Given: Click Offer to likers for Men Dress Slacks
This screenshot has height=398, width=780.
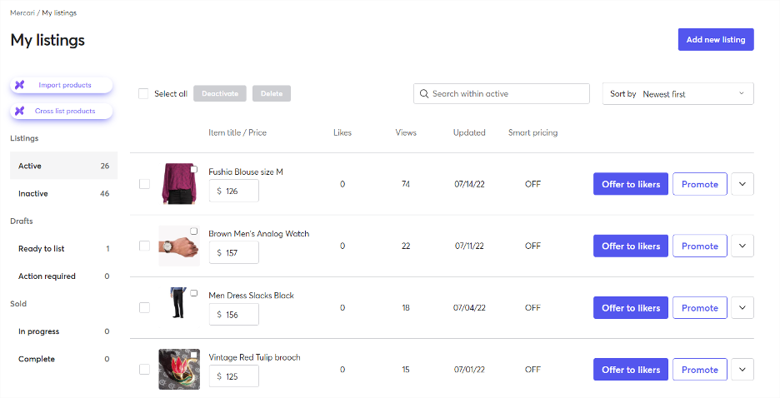Looking at the screenshot, I should click(x=631, y=307).
